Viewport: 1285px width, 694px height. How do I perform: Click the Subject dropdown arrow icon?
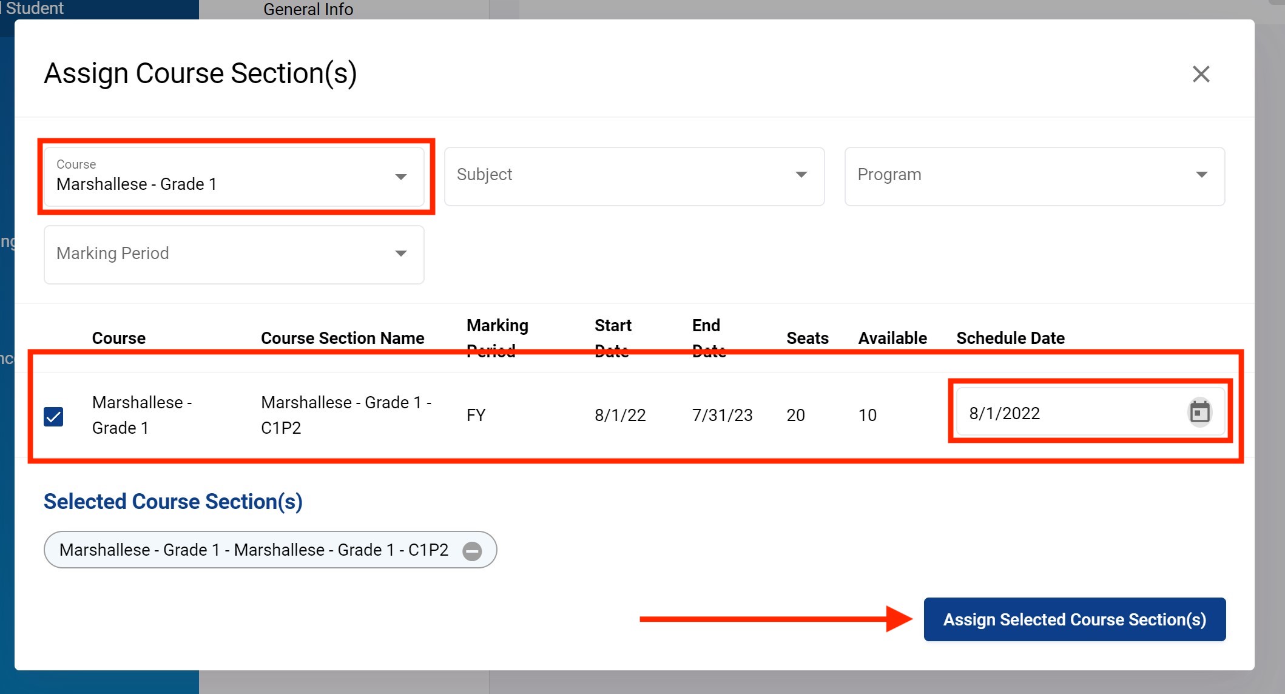(801, 175)
